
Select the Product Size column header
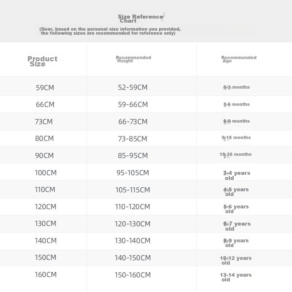click(x=42, y=61)
